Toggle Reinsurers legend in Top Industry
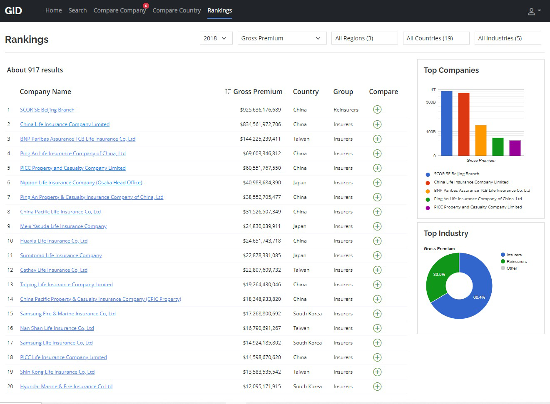Screen dimensions: 550x404 [514, 262]
